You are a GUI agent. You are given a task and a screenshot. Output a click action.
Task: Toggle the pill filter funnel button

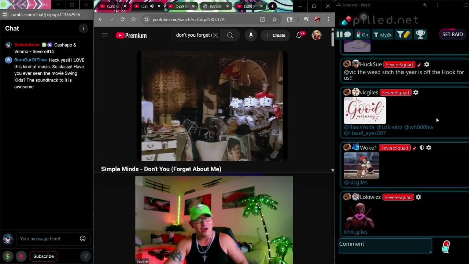pos(403,34)
